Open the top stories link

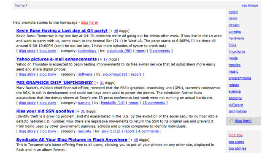238,148
